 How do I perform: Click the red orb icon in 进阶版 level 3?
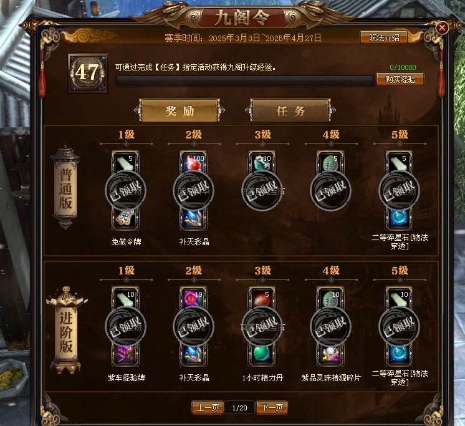pyautogui.click(x=262, y=298)
